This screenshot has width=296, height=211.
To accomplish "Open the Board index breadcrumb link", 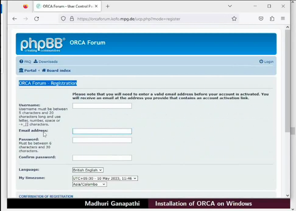I will click(58, 70).
